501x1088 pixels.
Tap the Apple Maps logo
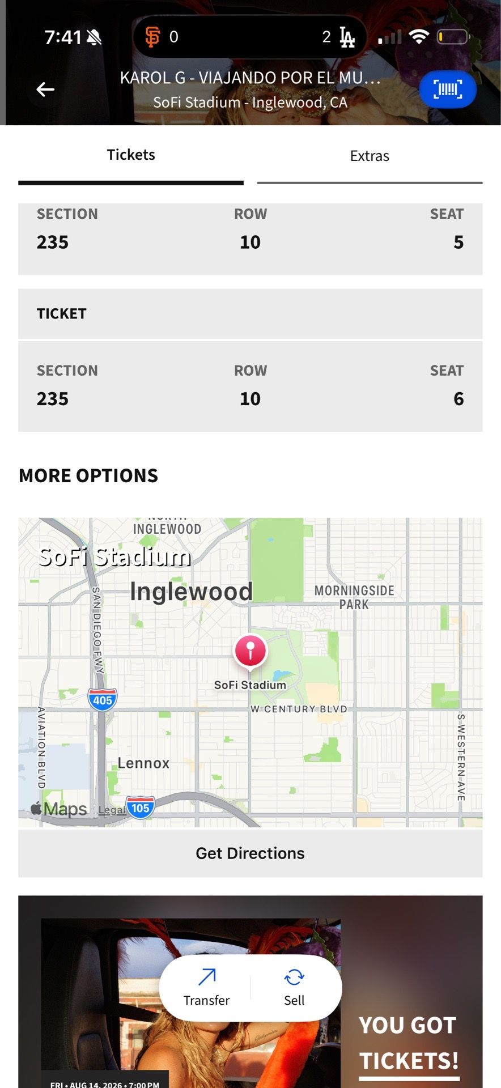(x=59, y=809)
